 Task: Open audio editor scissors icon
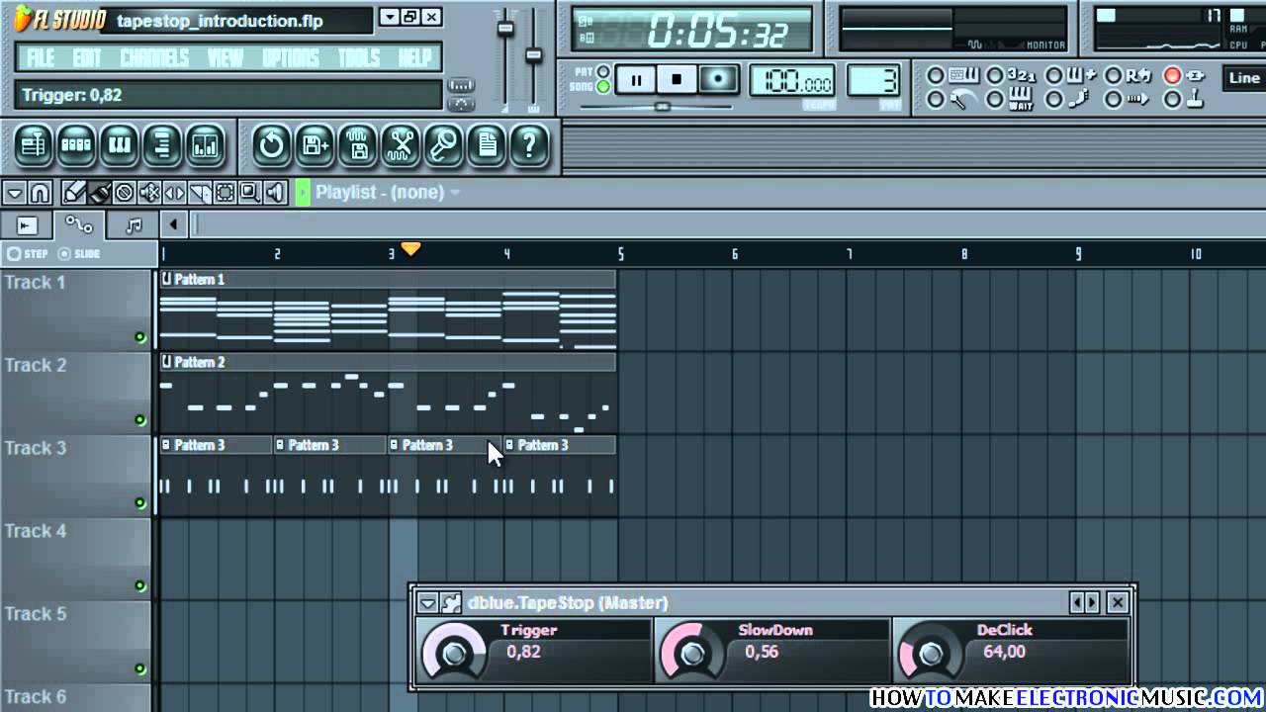point(401,146)
